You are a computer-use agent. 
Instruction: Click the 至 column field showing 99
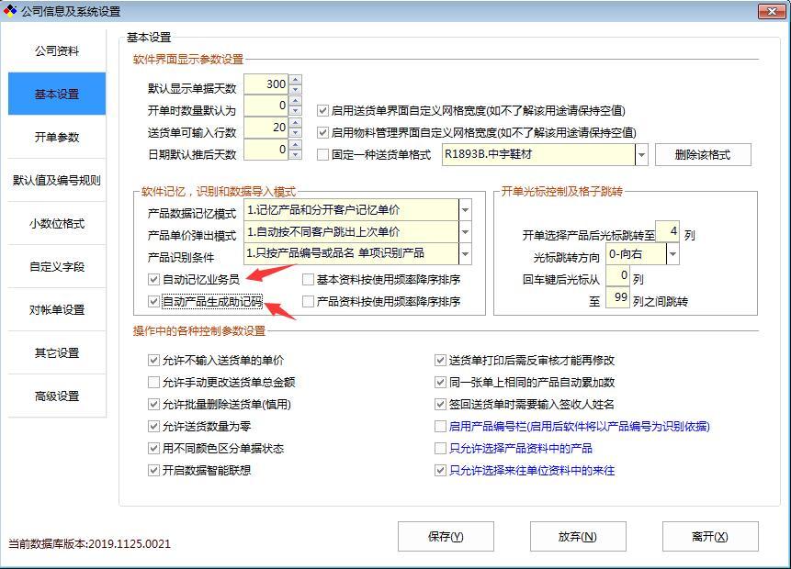pos(617,298)
